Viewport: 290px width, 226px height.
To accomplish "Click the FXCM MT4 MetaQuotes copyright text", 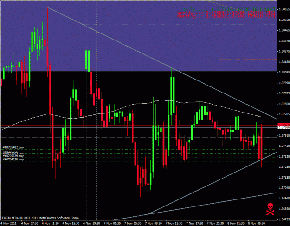I will [40, 218].
